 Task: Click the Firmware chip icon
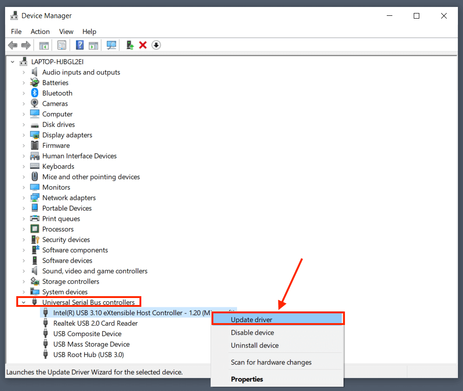click(x=34, y=146)
